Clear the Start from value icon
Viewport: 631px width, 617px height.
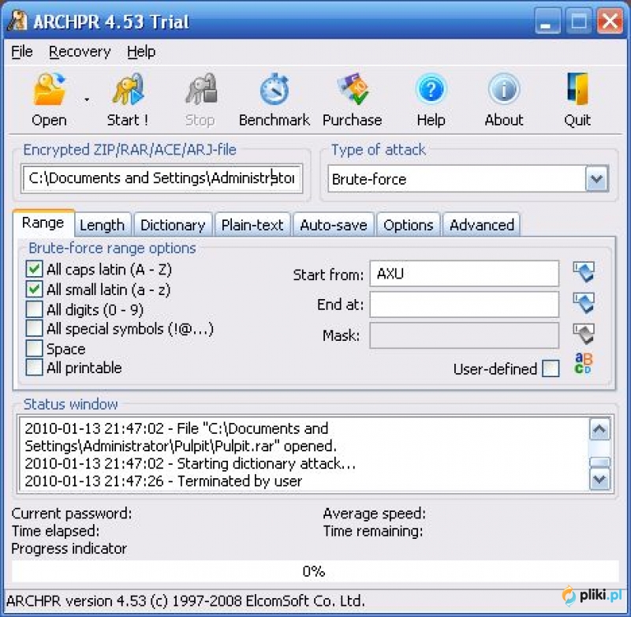[584, 272]
